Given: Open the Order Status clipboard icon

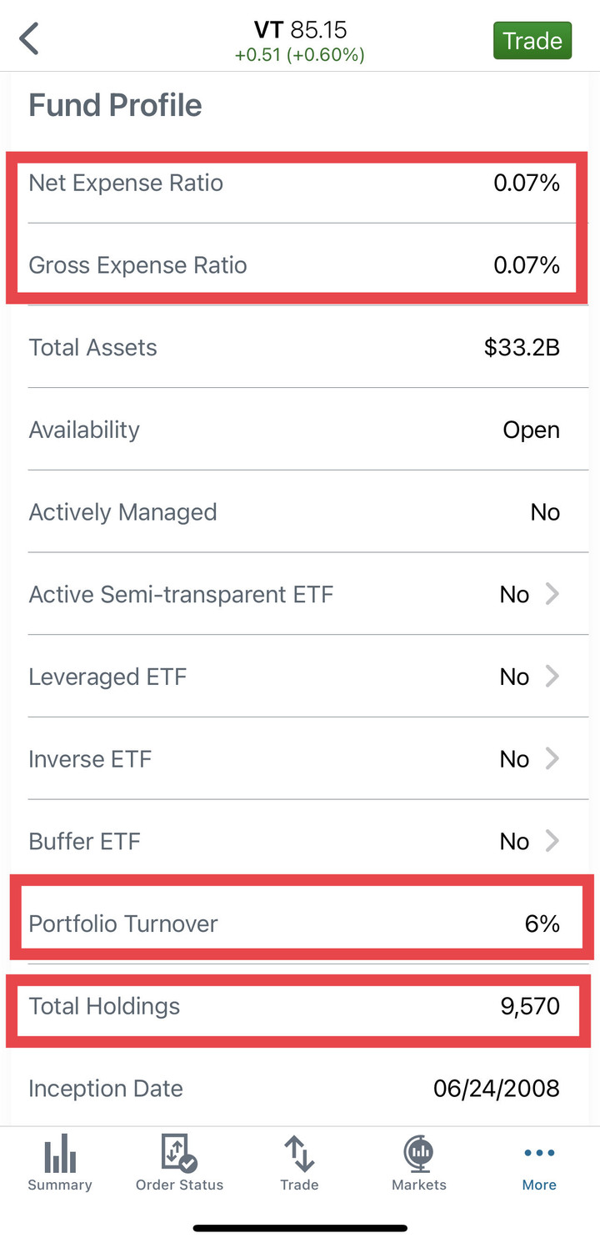Looking at the screenshot, I should (x=179, y=1155).
